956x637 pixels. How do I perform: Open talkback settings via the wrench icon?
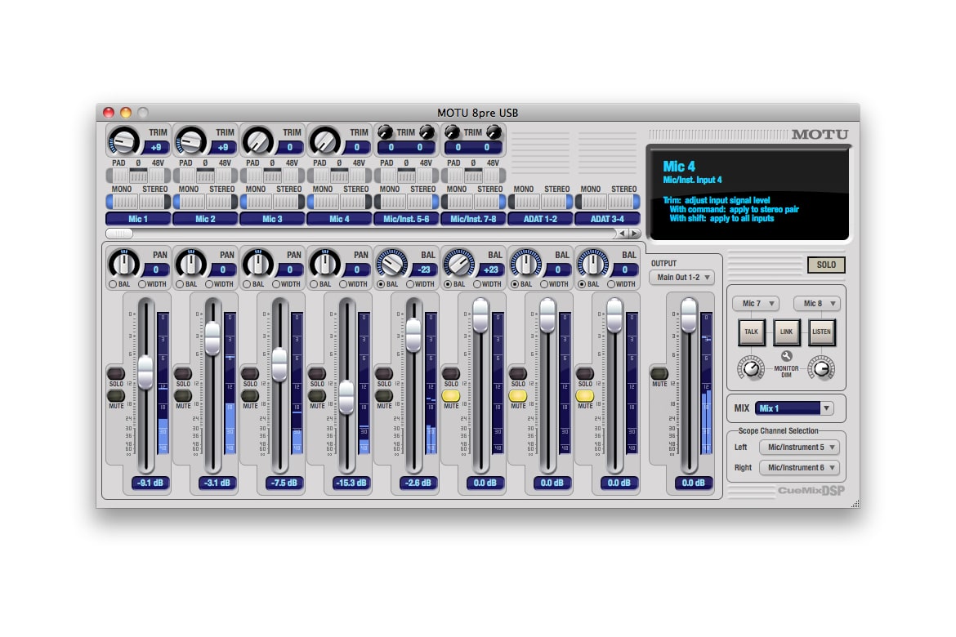pyautogui.click(x=787, y=356)
